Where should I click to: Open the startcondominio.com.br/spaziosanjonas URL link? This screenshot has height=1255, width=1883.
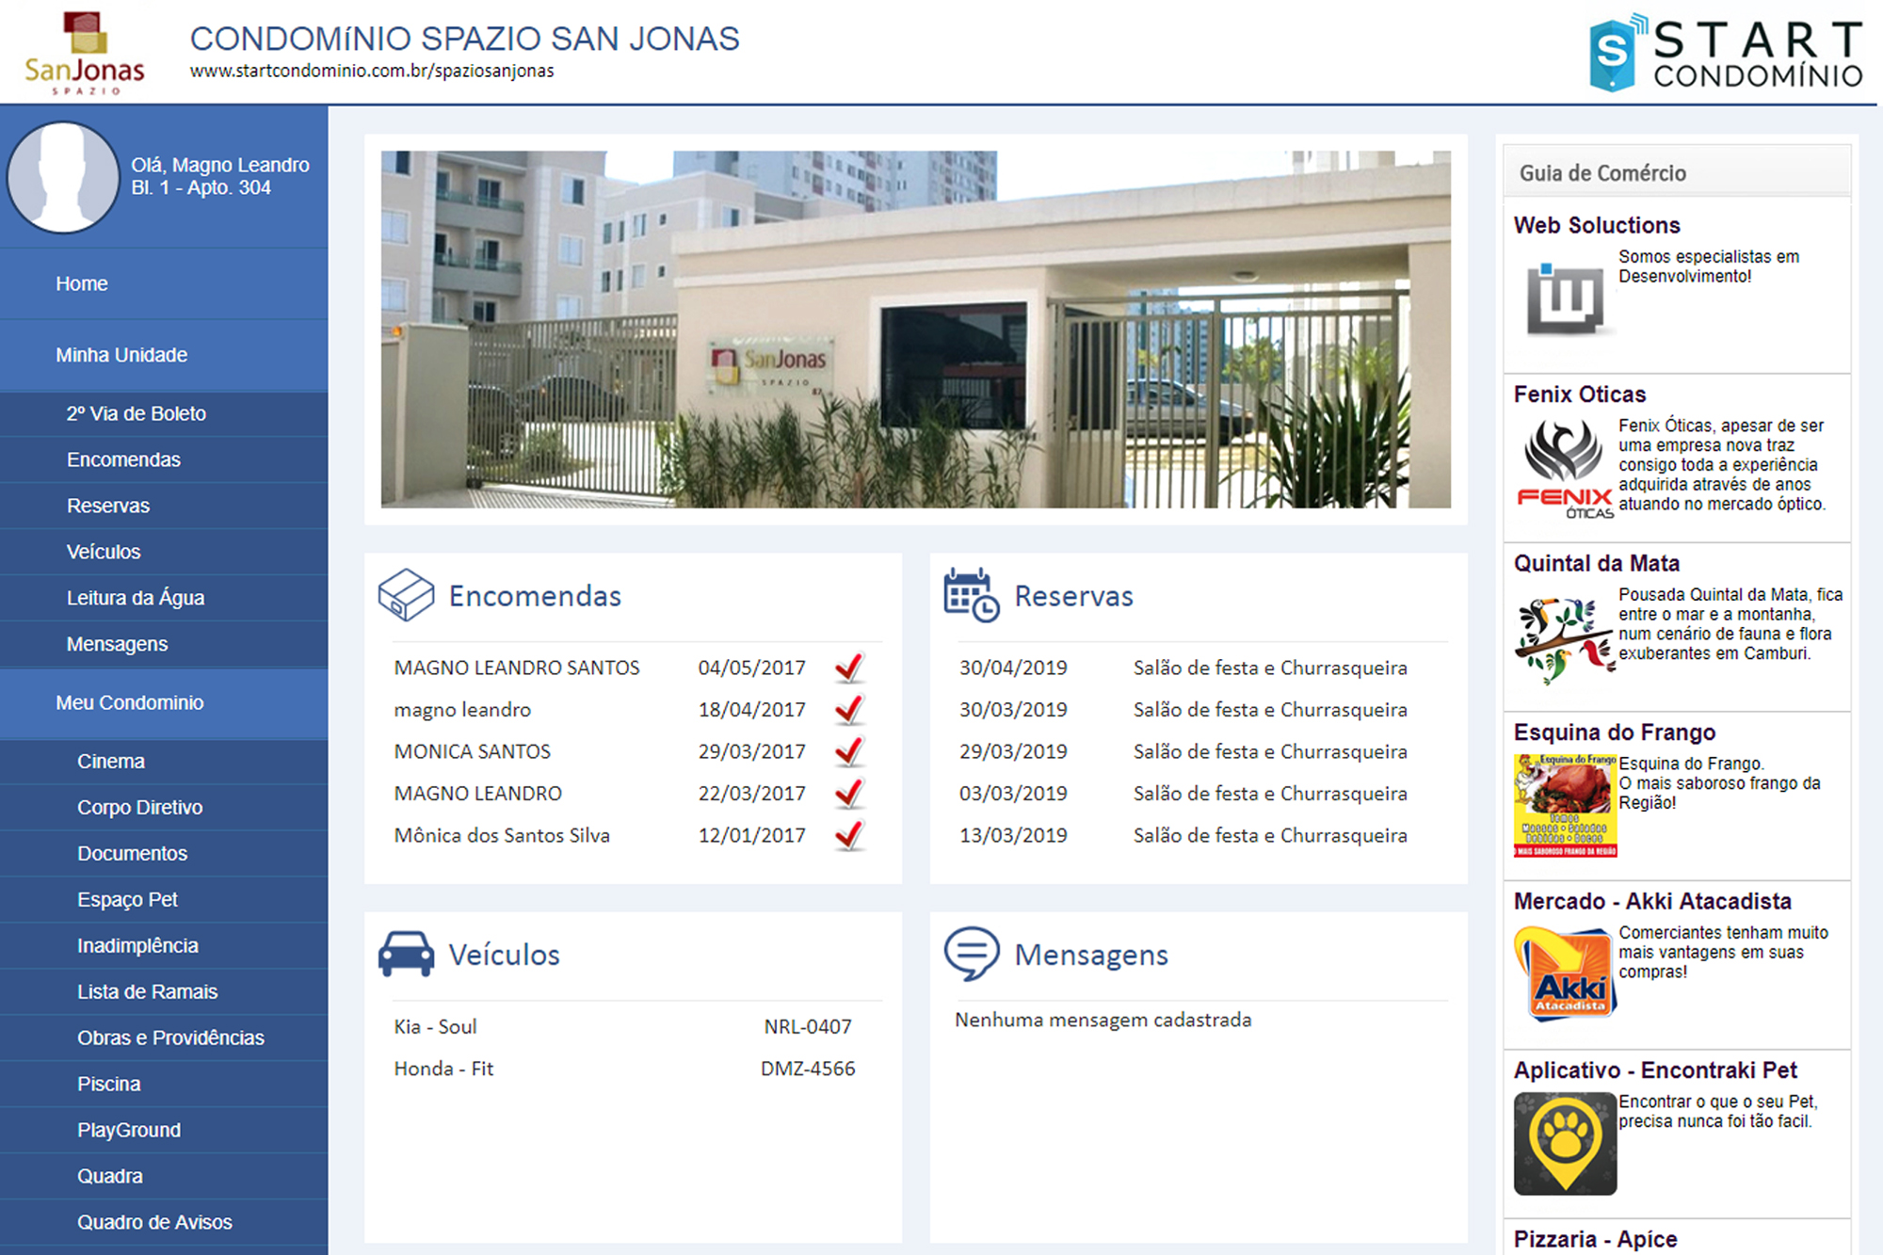tap(371, 72)
